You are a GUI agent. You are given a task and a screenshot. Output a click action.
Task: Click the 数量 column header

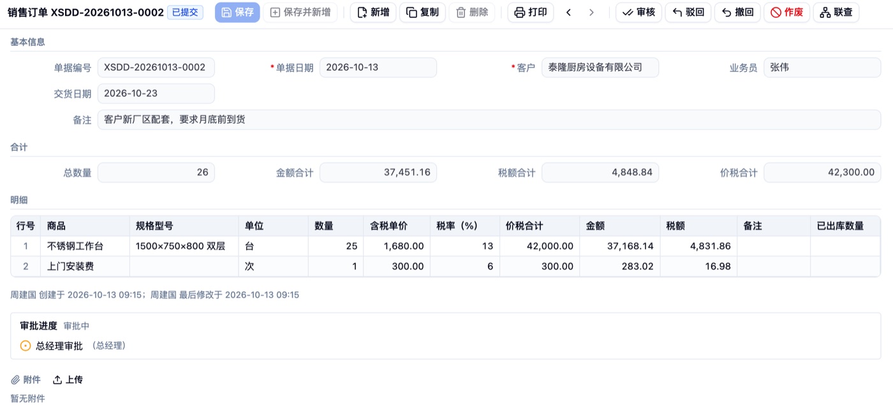click(x=336, y=226)
